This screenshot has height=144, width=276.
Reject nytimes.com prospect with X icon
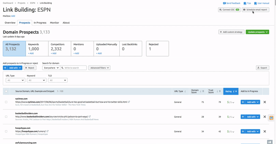[265, 102]
